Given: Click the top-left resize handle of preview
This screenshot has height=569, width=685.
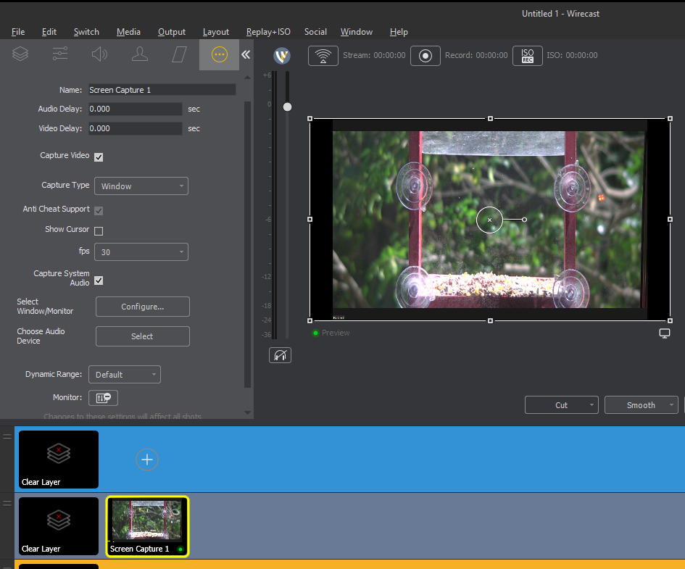Looking at the screenshot, I should [310, 118].
